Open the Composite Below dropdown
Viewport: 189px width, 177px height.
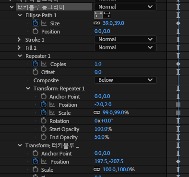pos(125,80)
